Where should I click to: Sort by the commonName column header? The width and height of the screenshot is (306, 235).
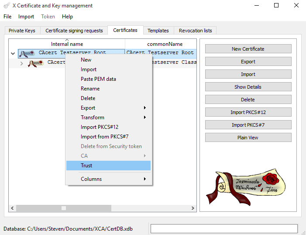coord(165,44)
